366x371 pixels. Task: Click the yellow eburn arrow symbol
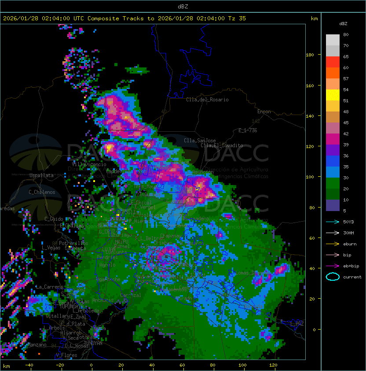pyautogui.click(x=333, y=244)
